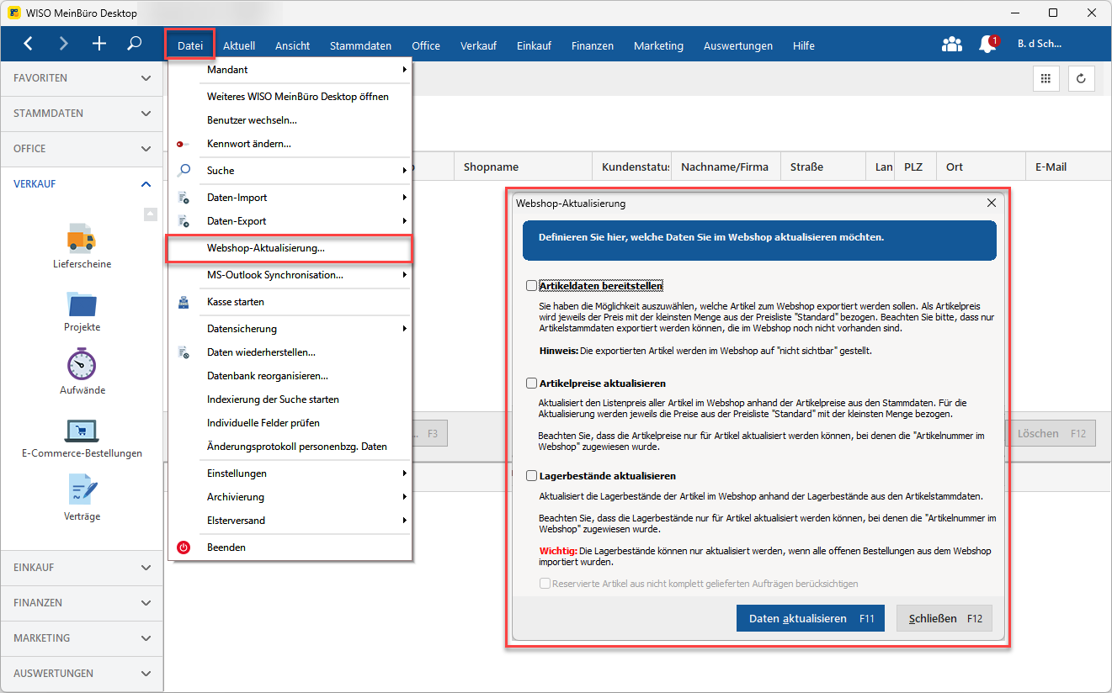Open the Elsterversand submenu
The image size is (1112, 693).
tap(290, 521)
